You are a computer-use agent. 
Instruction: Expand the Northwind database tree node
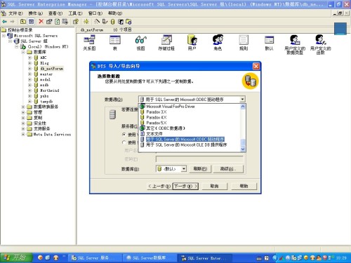point(29,90)
